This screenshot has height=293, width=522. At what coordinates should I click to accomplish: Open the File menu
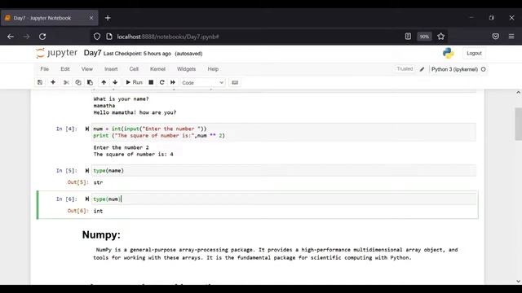point(45,69)
